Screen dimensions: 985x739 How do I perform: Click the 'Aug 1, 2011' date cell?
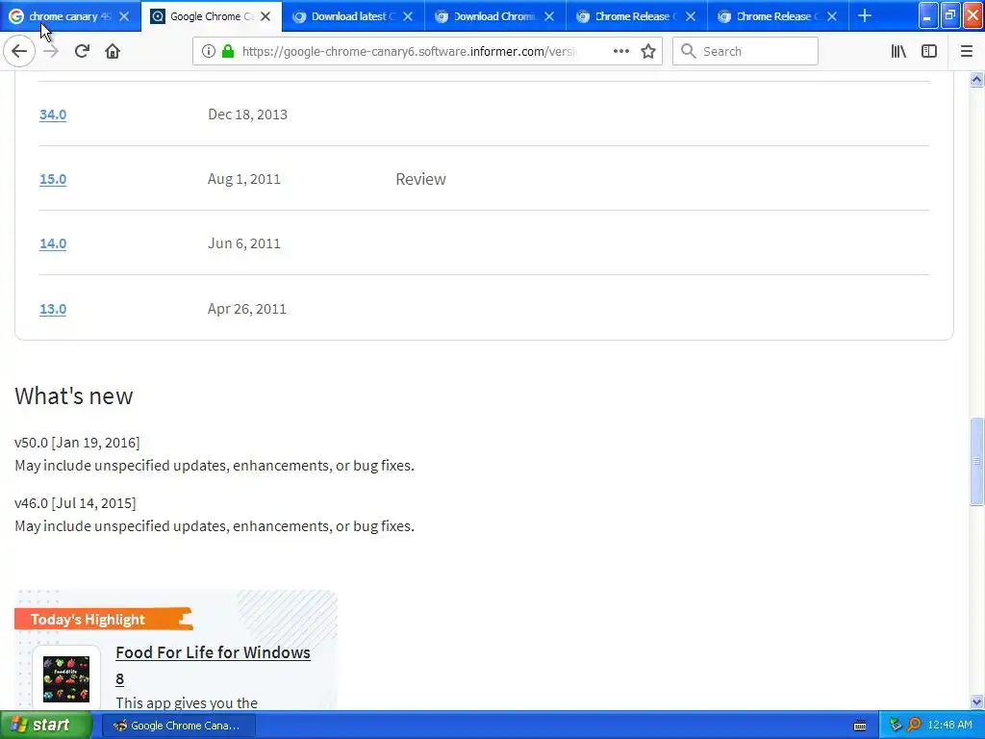point(243,179)
